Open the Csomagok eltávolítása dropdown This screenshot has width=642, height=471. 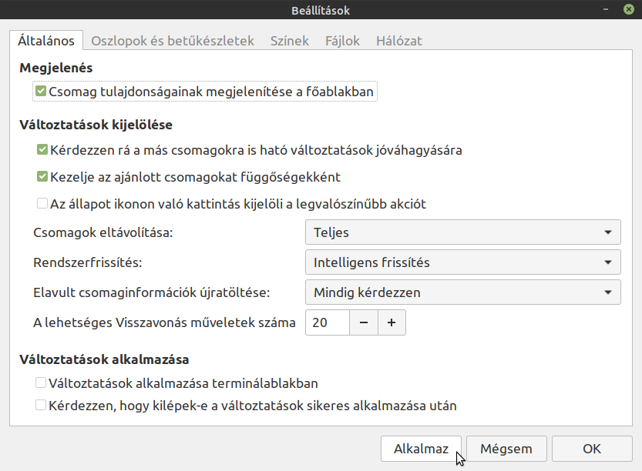[x=463, y=232]
